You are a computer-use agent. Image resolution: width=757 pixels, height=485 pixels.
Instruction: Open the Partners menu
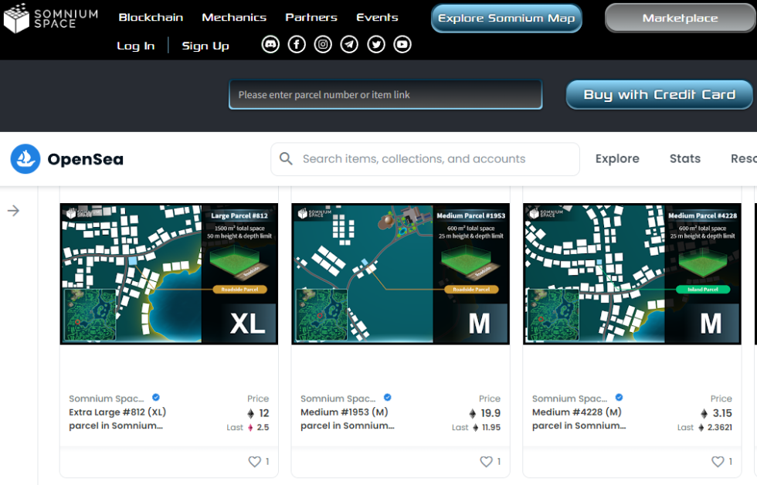point(311,17)
